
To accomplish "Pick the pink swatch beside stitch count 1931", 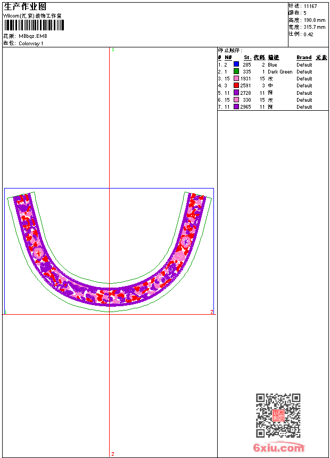I will point(236,78).
